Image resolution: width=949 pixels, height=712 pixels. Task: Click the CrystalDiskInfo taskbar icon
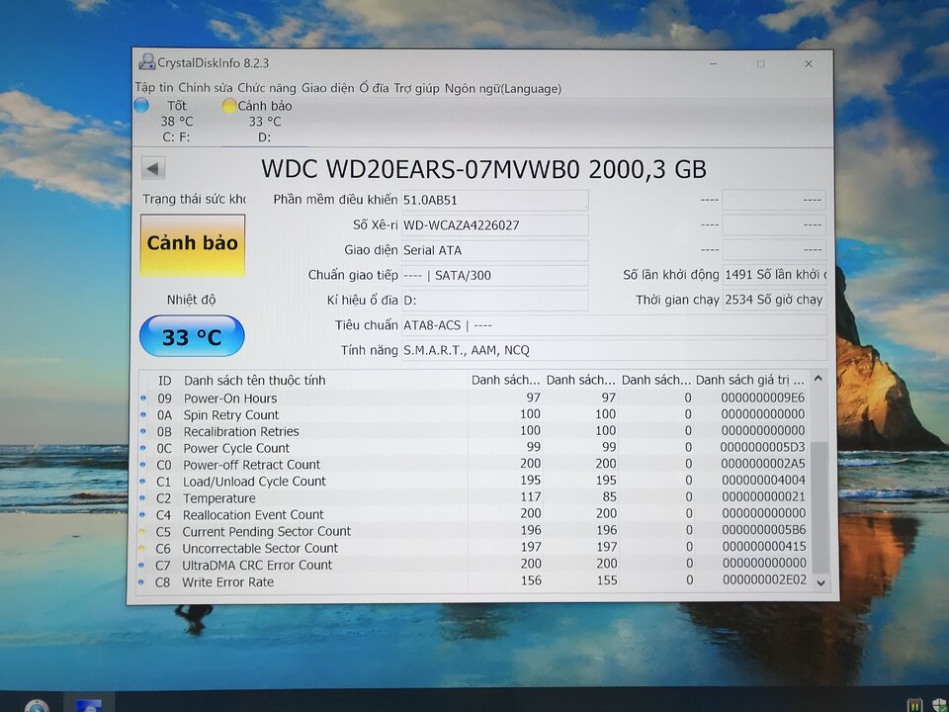point(88,704)
